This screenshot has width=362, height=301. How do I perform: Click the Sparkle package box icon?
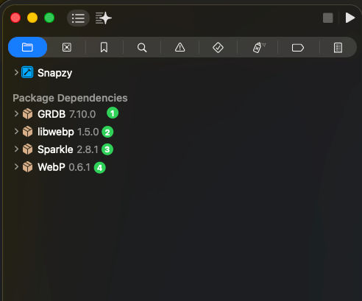tap(27, 149)
